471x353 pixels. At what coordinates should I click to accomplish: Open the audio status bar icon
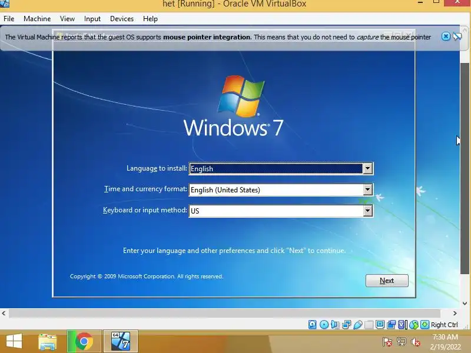coord(335,325)
